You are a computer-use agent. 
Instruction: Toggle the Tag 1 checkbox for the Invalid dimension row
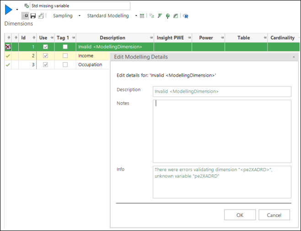click(x=65, y=47)
